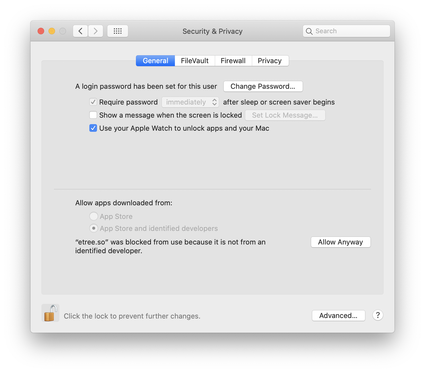
Task: Click the Allow apps downloaded from label
Action: point(124,203)
